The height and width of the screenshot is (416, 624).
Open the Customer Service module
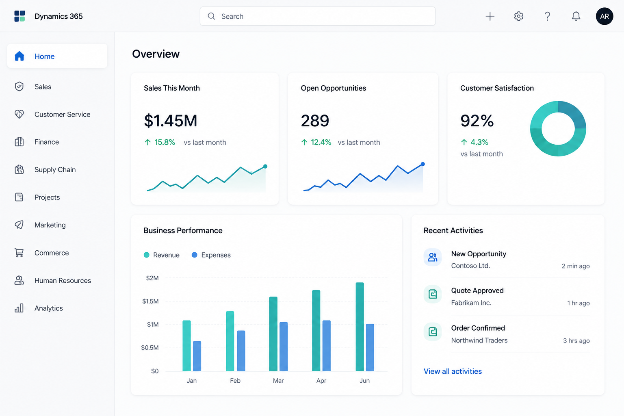point(57,114)
